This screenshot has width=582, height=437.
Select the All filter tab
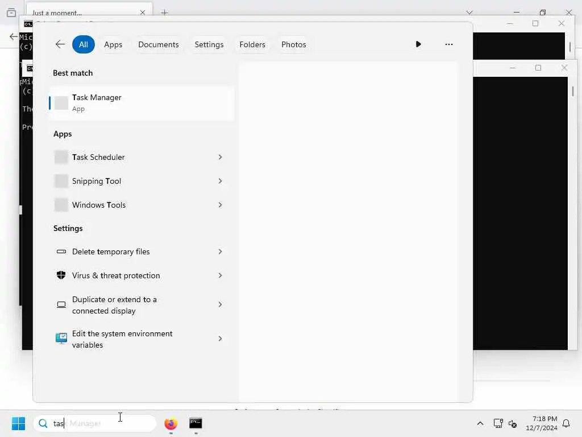[83, 44]
